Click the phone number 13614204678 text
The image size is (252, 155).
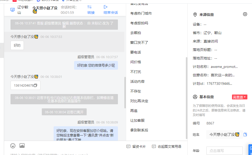(x=24, y=86)
